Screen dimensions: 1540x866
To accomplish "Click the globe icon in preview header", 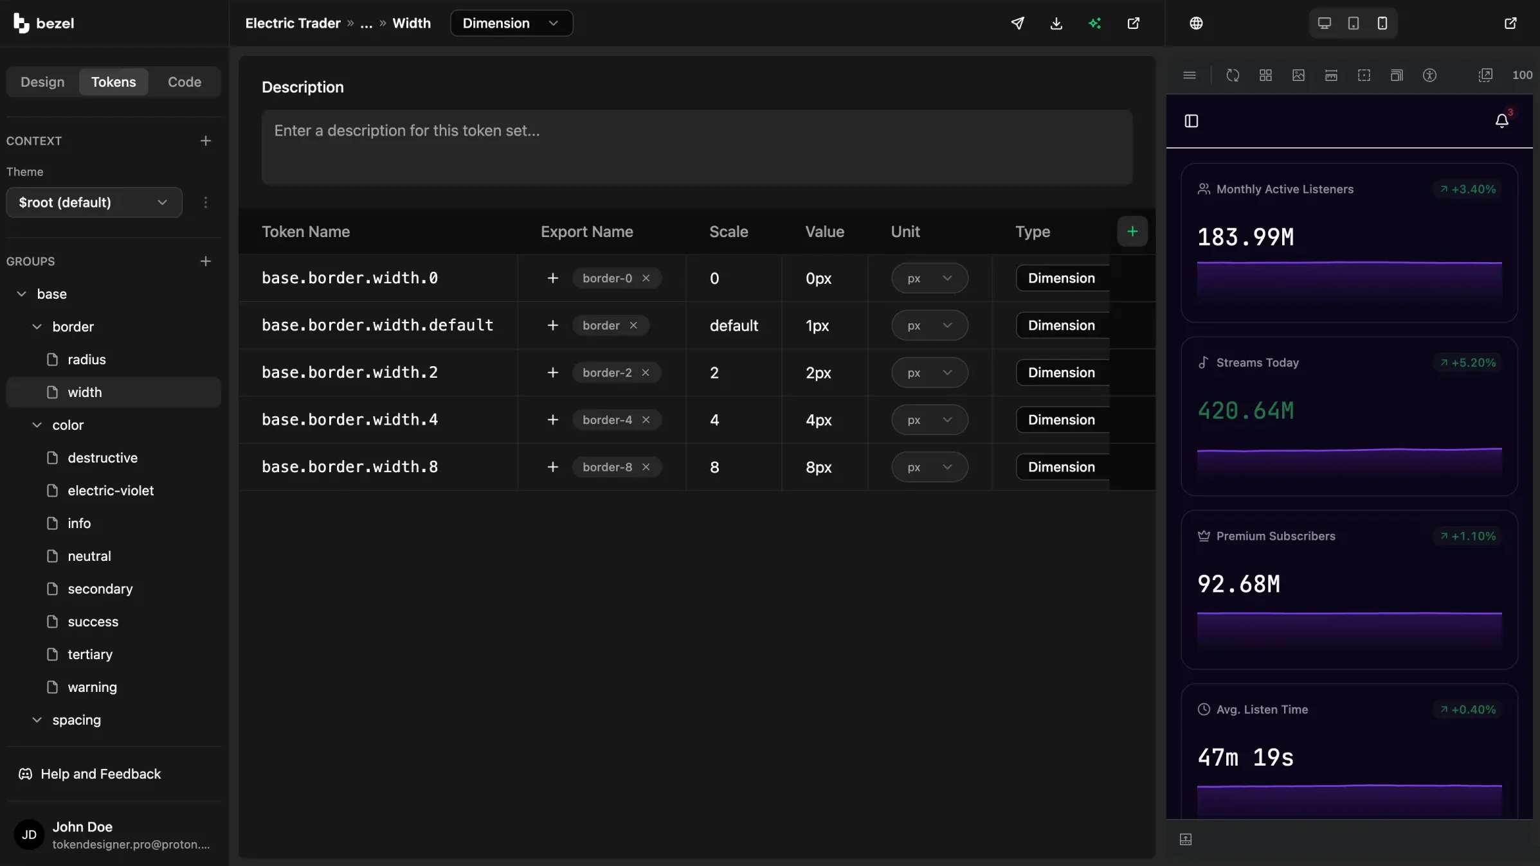I will pyautogui.click(x=1196, y=23).
